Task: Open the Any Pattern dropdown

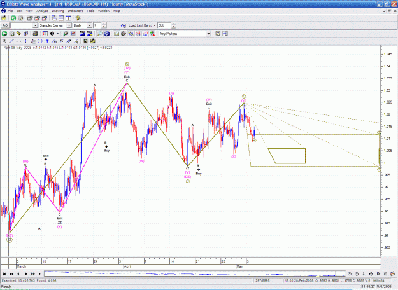Action: pos(208,34)
